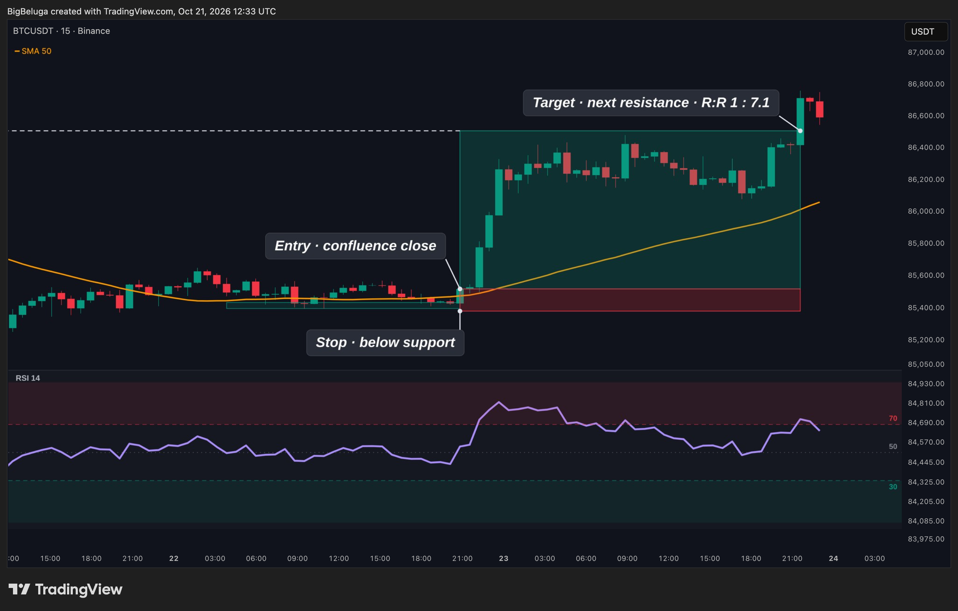
Task: Click the 85,800.00 price axis label
Action: [x=926, y=243]
